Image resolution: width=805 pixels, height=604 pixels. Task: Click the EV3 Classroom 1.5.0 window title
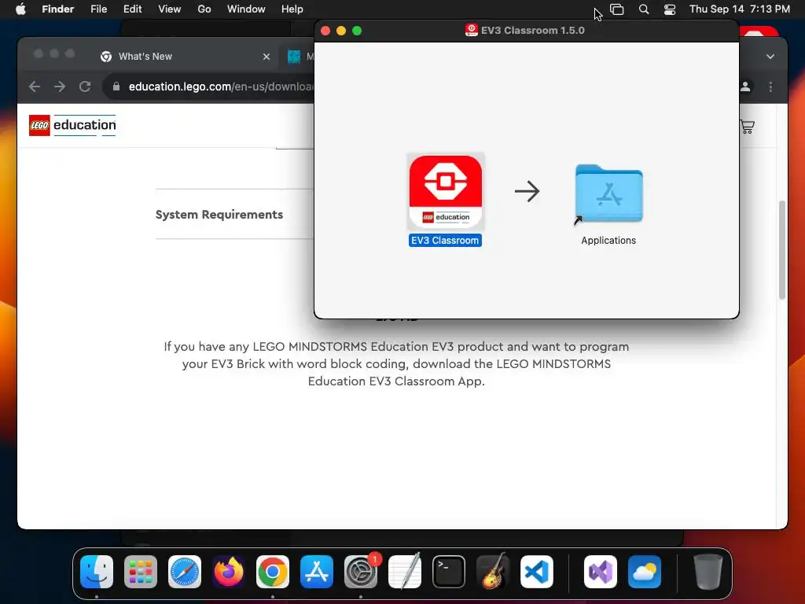pos(532,31)
